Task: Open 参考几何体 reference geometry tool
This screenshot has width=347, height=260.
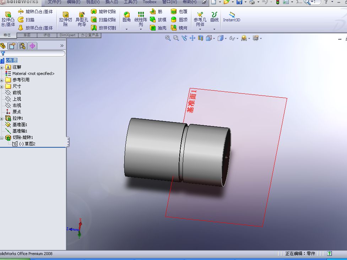Action: pyautogui.click(x=200, y=19)
